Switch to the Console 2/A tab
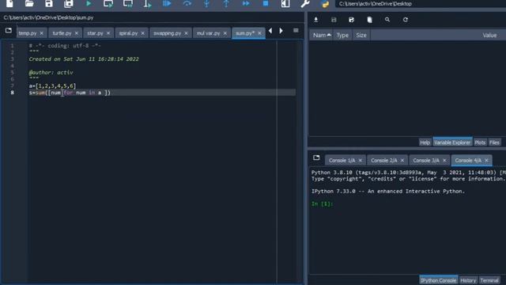This screenshot has width=506, height=285. [x=384, y=160]
